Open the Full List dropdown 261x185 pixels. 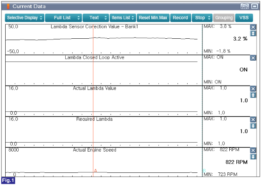pos(63,18)
